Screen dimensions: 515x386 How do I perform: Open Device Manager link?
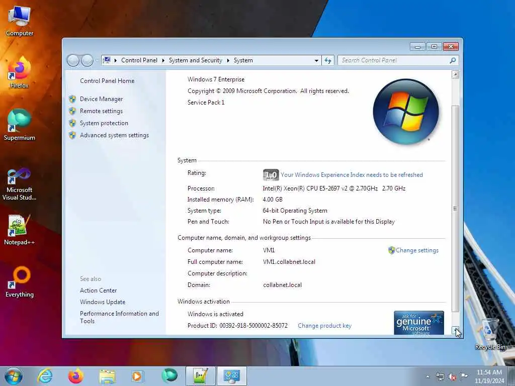pos(101,99)
